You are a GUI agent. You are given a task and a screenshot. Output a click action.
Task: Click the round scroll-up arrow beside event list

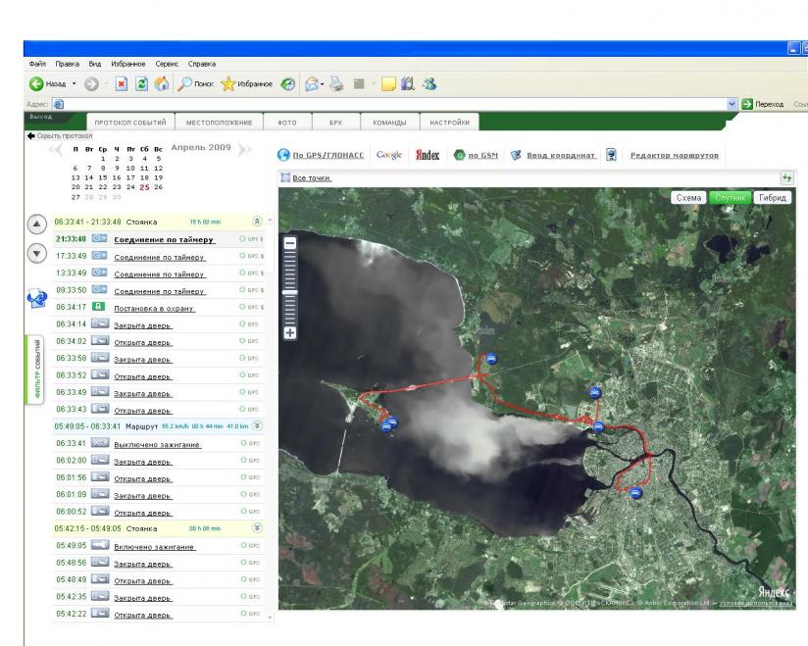coord(37,224)
